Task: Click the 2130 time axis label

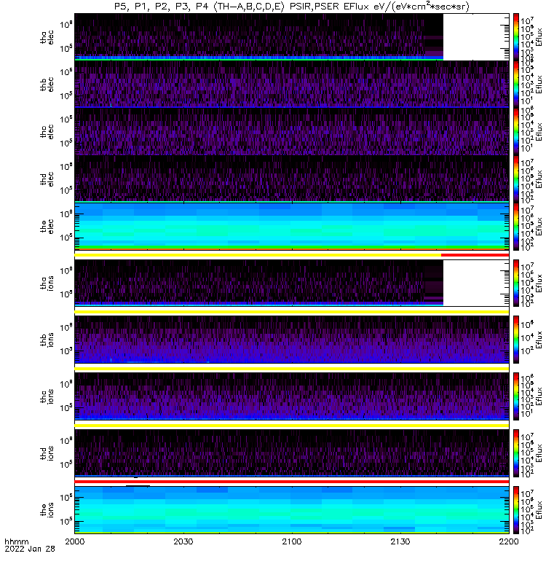Action: coord(400,541)
